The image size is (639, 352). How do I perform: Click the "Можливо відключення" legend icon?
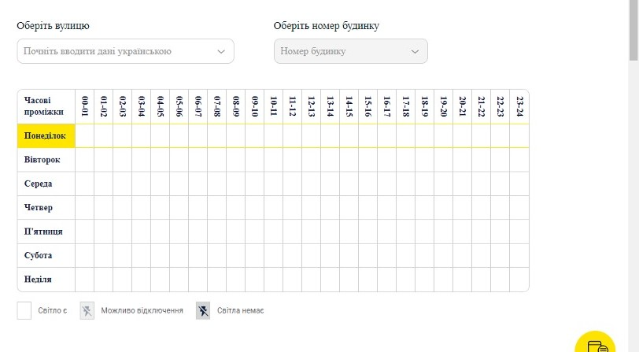pos(87,310)
